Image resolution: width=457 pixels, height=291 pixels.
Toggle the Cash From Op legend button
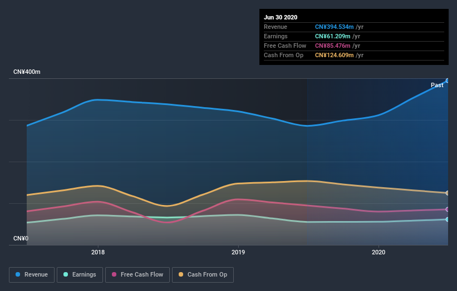[203, 275]
